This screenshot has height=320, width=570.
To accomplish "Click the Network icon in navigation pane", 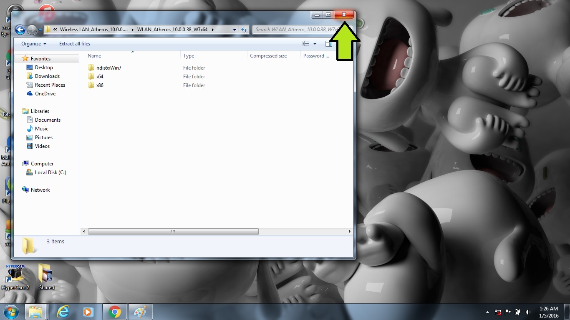I will click(25, 190).
